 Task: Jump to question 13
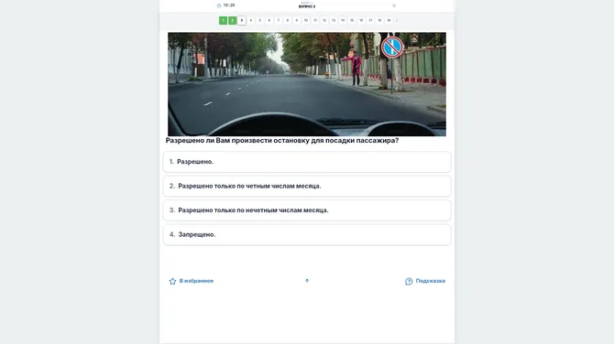[x=334, y=20]
